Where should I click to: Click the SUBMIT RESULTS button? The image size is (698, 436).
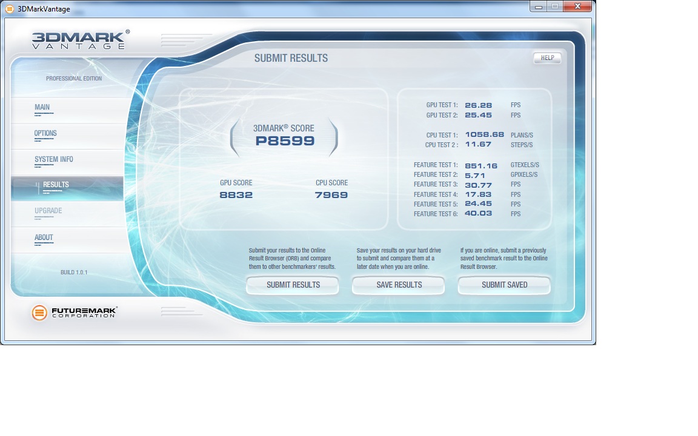(293, 285)
